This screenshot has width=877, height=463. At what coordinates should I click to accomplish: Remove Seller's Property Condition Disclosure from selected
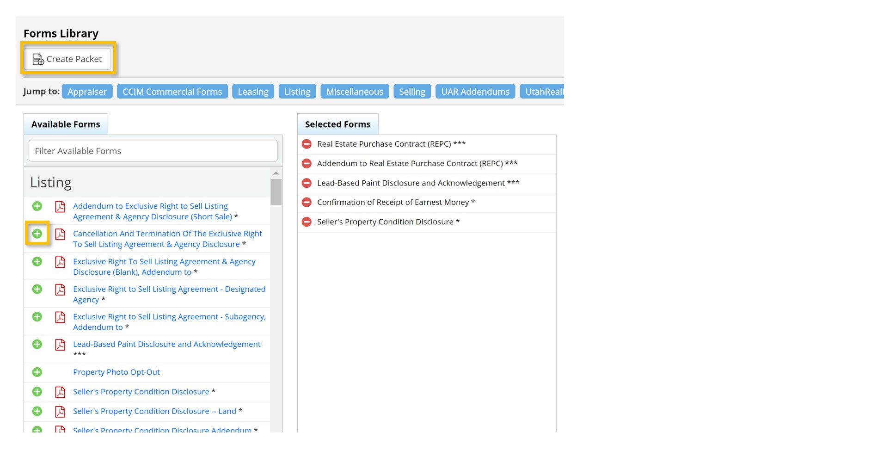307,222
